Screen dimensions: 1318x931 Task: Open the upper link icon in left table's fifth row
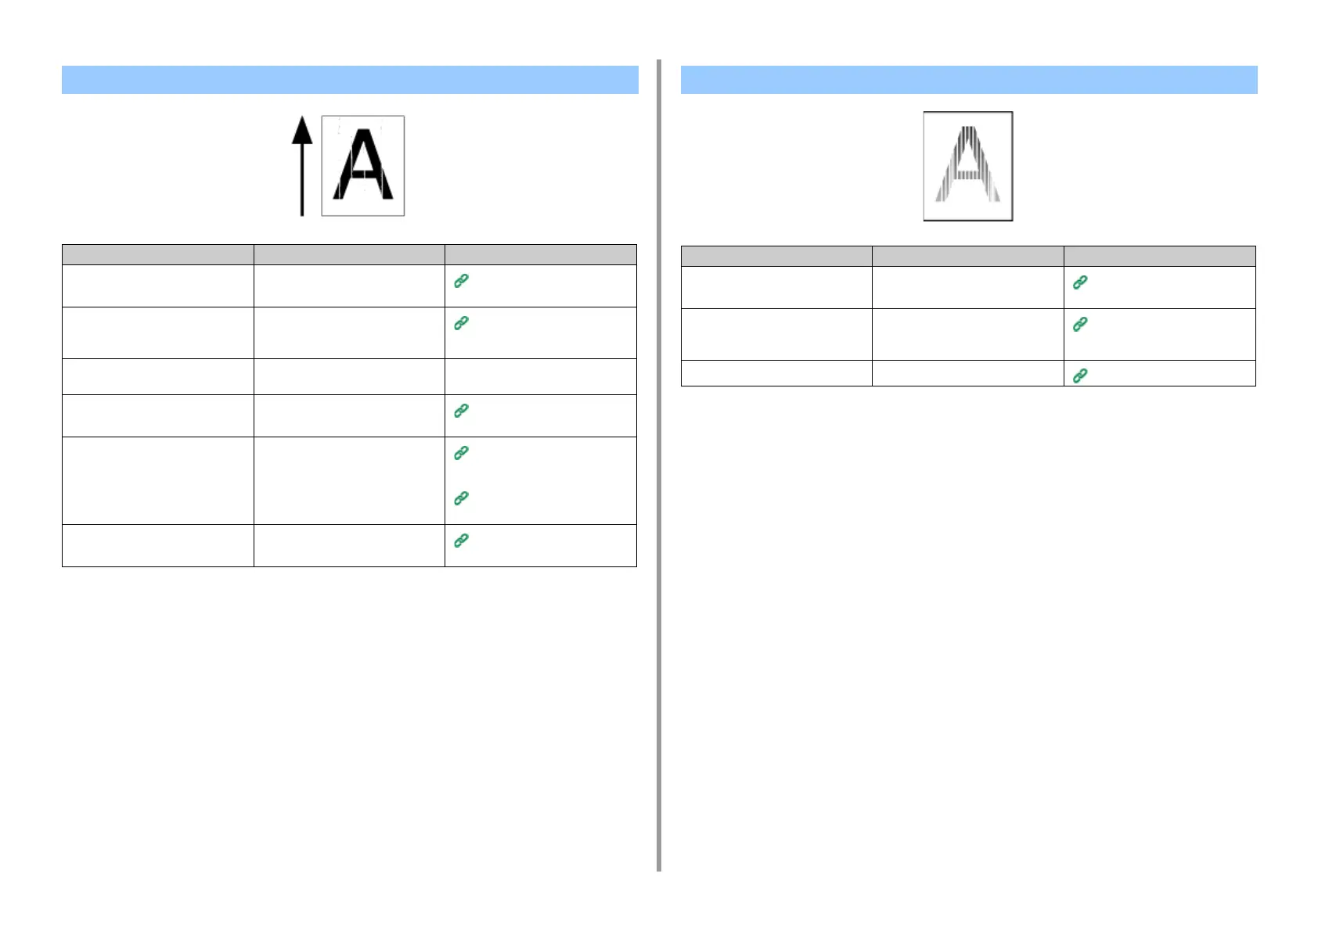[x=462, y=453]
